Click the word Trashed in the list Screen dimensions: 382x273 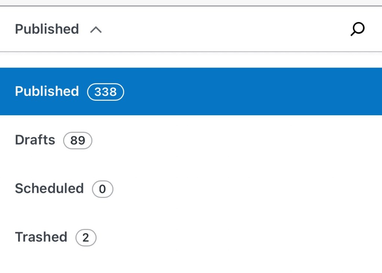(41, 237)
